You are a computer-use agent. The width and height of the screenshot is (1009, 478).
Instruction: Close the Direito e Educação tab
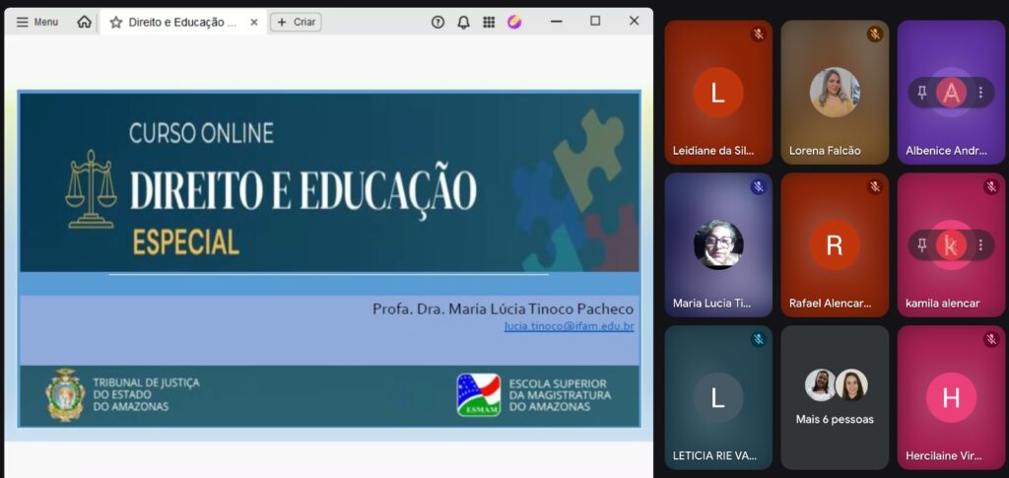(253, 22)
